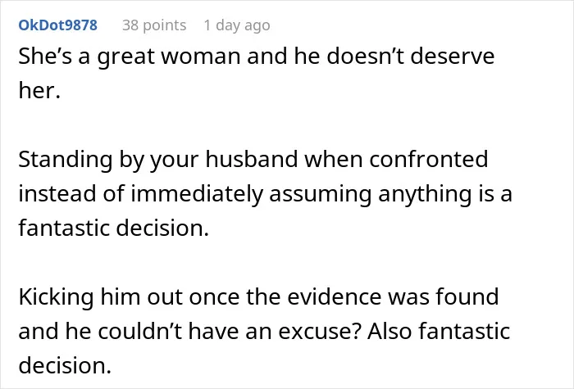Click the word excuse? in the comment
The width and height of the screenshot is (574, 389).
(320, 332)
